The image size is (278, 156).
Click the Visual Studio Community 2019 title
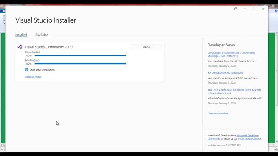point(48,47)
